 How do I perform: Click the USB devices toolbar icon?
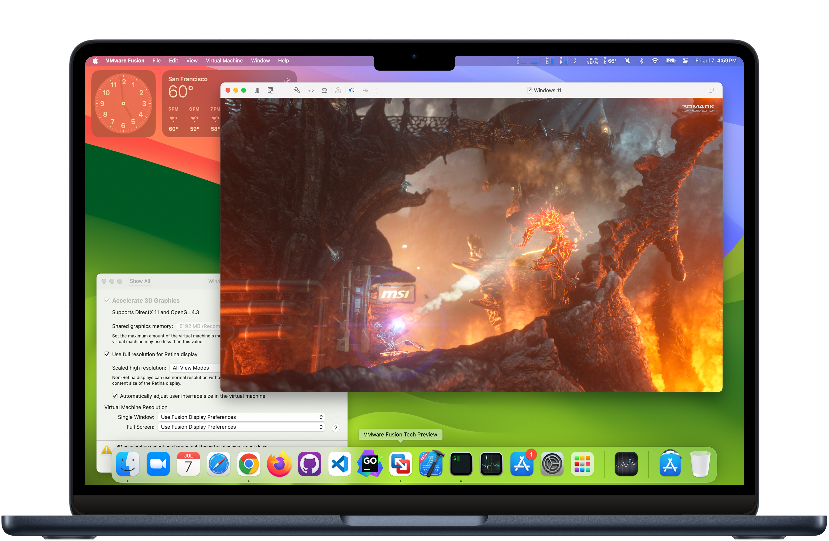click(x=365, y=90)
